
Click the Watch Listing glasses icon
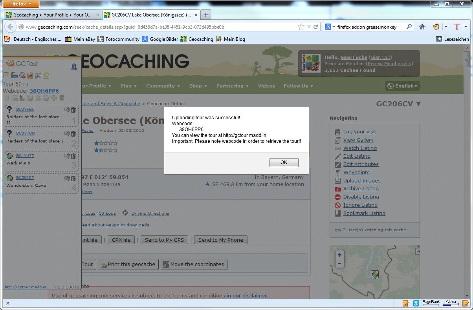pyautogui.click(x=337, y=148)
